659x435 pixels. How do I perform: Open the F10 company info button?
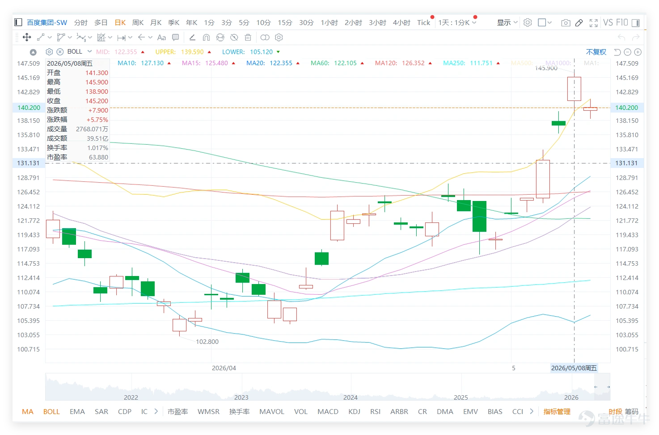(x=622, y=22)
